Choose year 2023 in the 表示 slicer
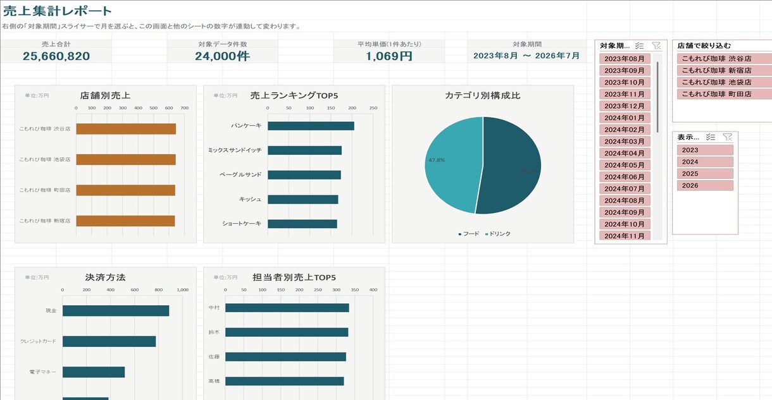This screenshot has width=772, height=400. point(705,150)
